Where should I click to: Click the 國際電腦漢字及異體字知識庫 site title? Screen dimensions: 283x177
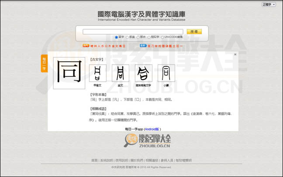141,14
